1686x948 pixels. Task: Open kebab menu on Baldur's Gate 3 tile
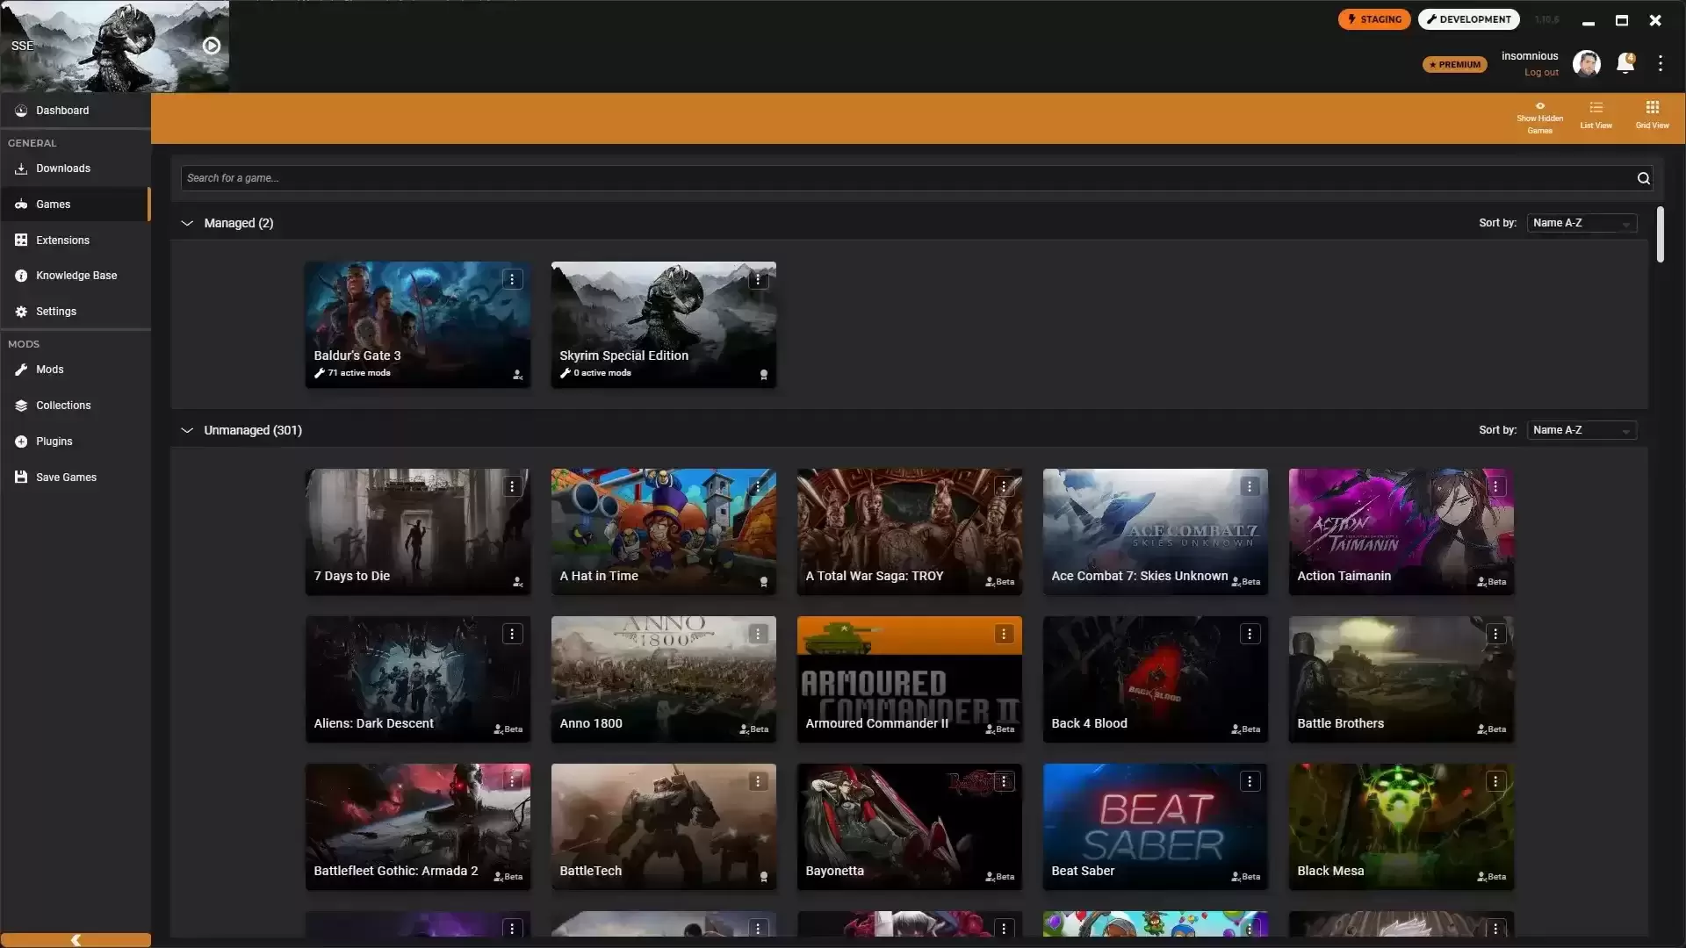click(512, 279)
